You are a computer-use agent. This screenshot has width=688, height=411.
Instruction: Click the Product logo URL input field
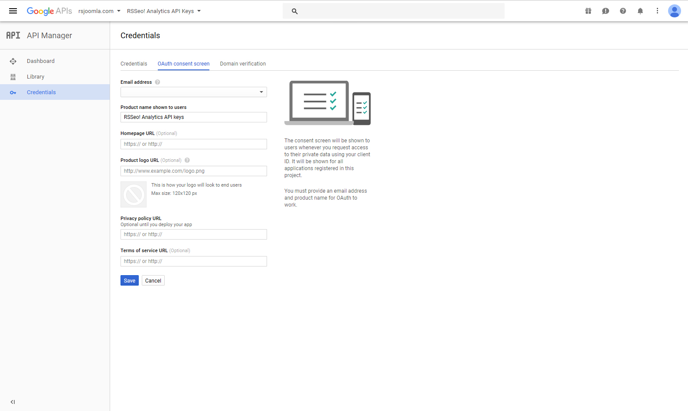tap(194, 171)
